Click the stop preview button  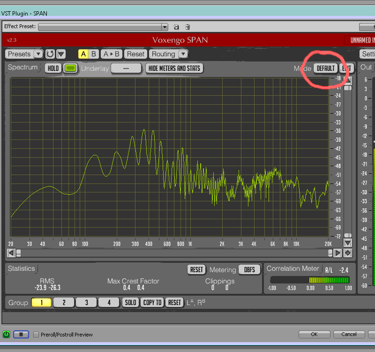(x=21, y=334)
